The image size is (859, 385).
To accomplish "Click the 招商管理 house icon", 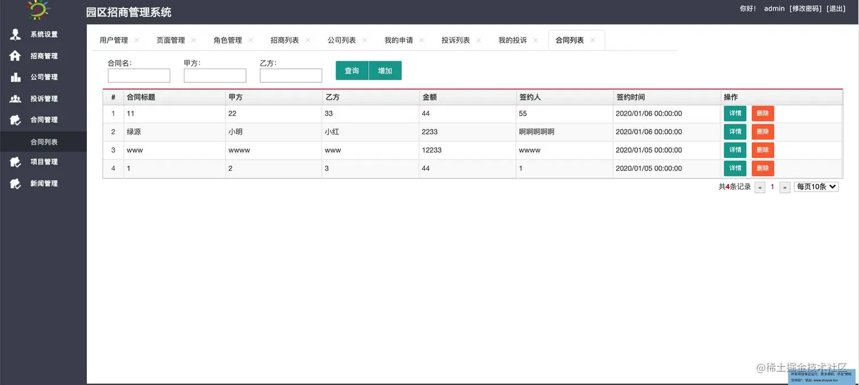I will pyautogui.click(x=15, y=56).
